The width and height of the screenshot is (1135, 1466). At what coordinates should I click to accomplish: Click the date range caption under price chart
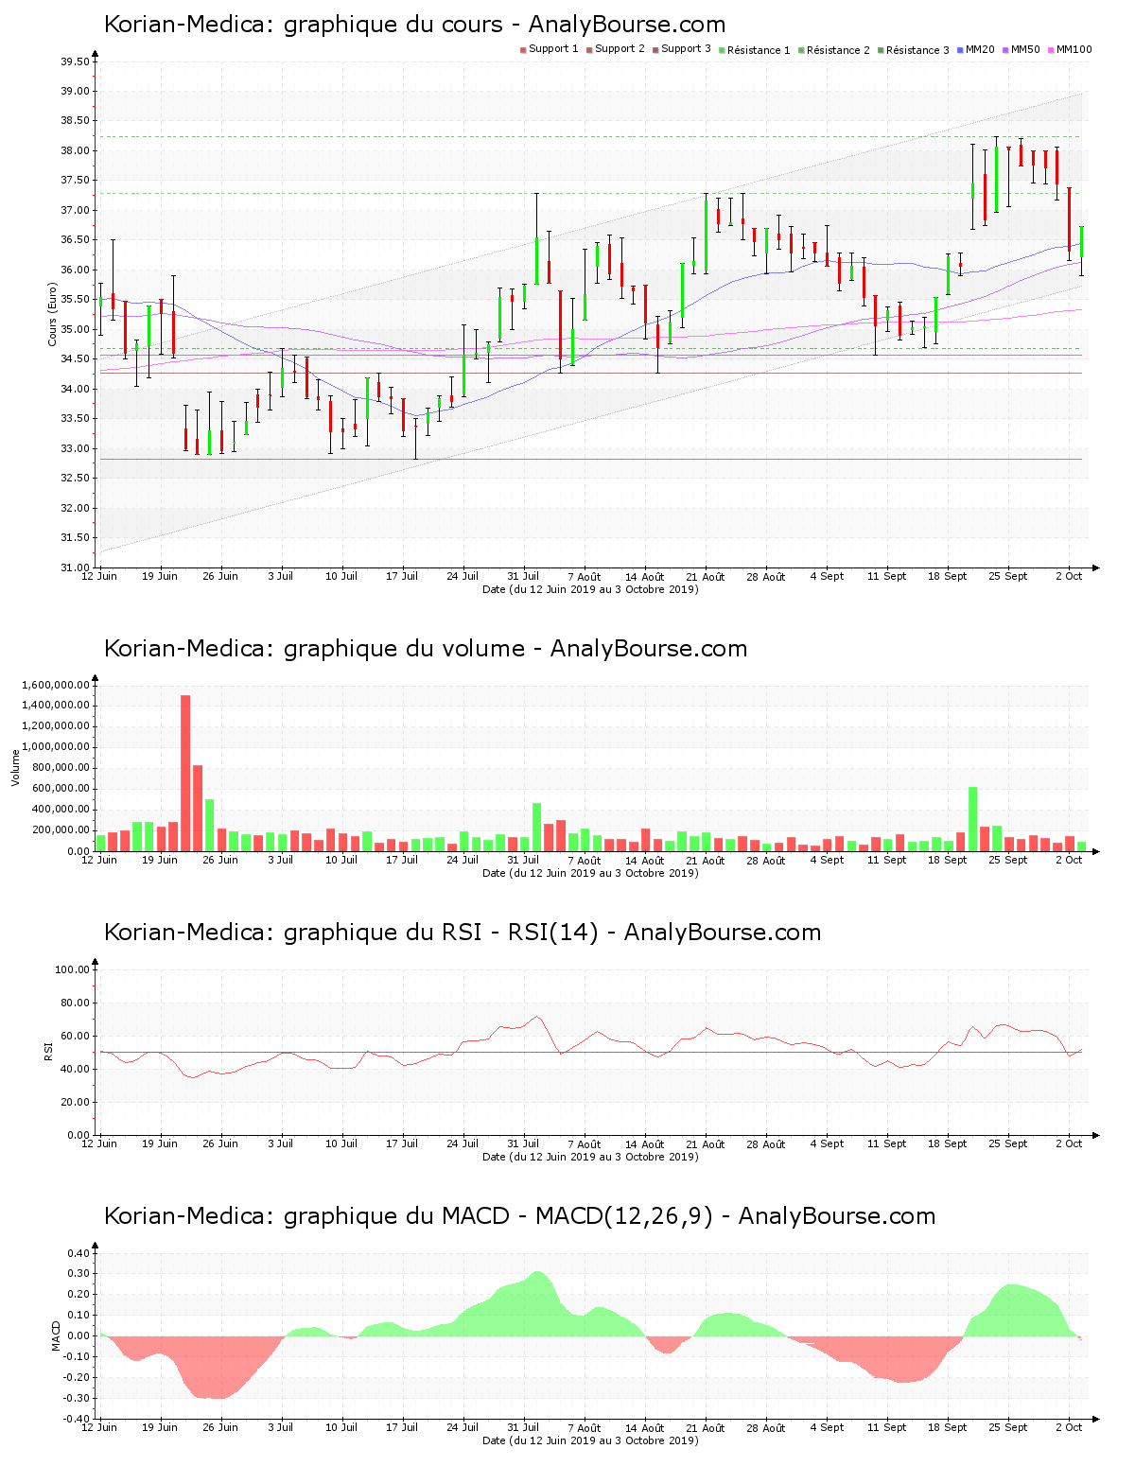pos(590,589)
